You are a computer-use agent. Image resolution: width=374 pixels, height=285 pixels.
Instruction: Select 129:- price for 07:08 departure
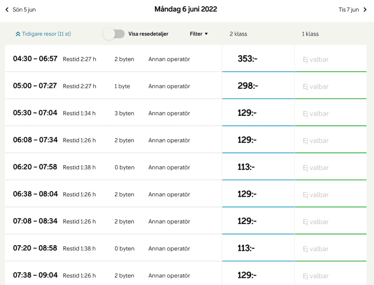pyautogui.click(x=258, y=221)
